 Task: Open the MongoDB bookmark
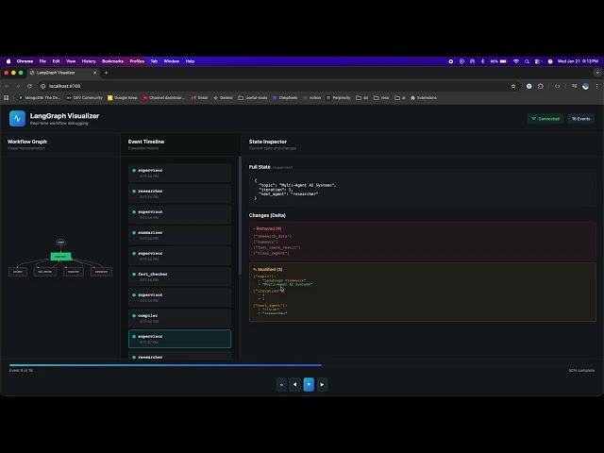click(40, 98)
